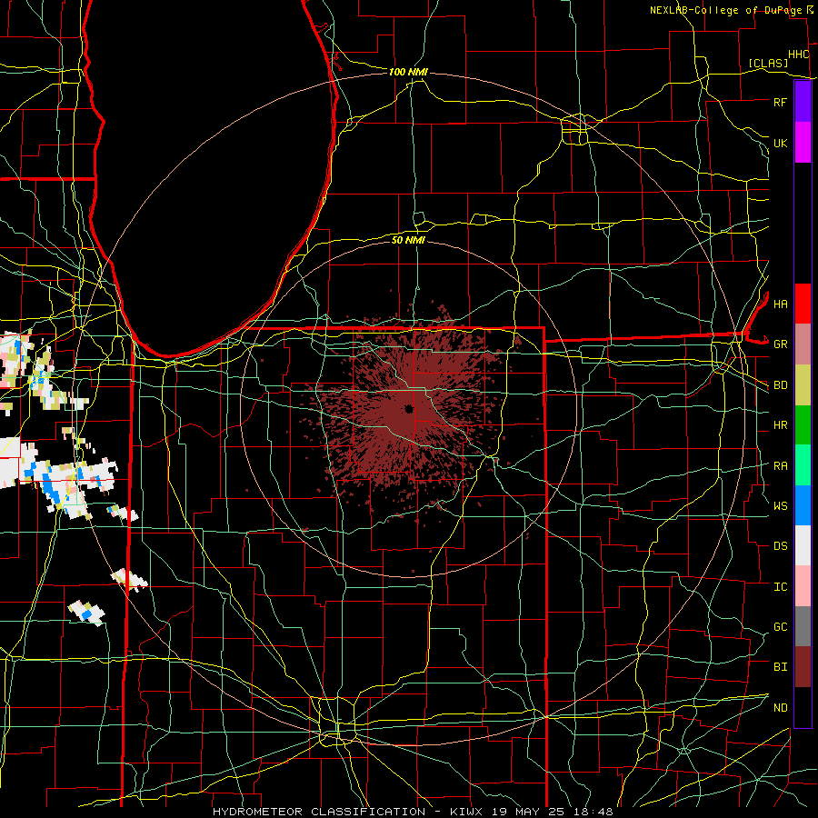Screen dimensions: 818x818
Task: Click the HA red legend swatch
Action: point(803,304)
